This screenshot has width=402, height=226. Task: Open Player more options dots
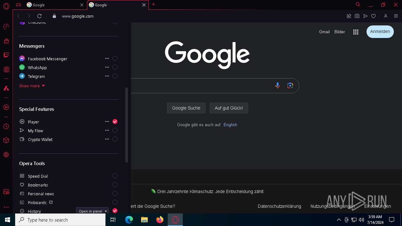[x=107, y=121]
